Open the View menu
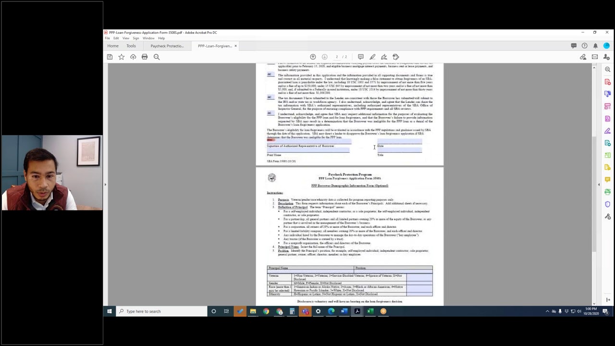Image resolution: width=615 pixels, height=346 pixels. (x=125, y=38)
